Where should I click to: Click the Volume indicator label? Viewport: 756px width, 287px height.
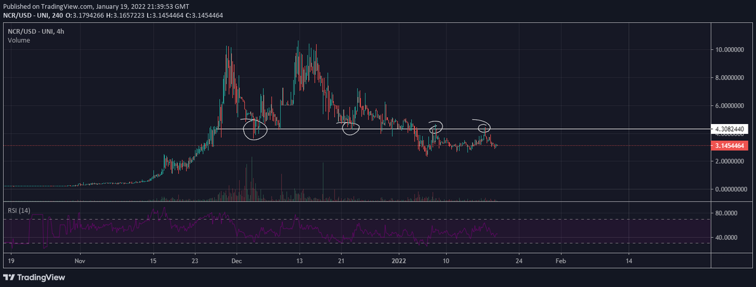coord(19,40)
